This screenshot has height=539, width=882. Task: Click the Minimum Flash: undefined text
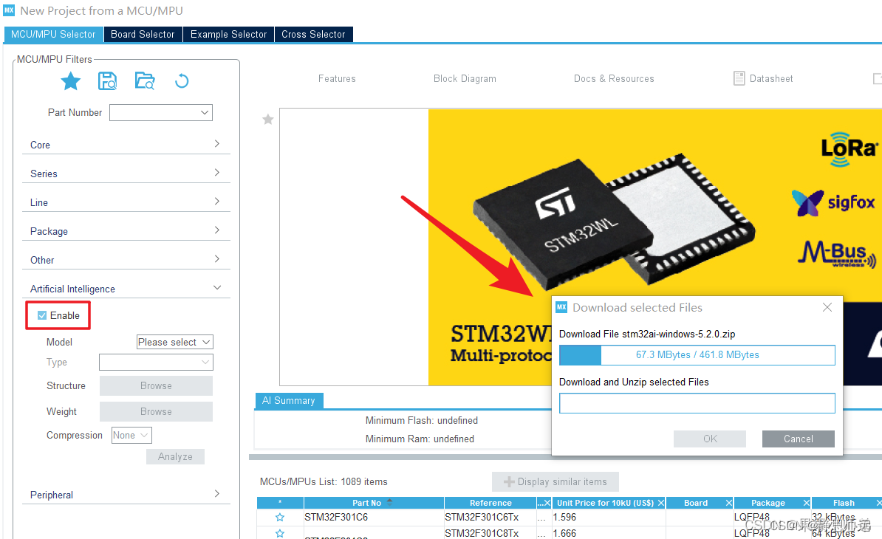[421, 420]
